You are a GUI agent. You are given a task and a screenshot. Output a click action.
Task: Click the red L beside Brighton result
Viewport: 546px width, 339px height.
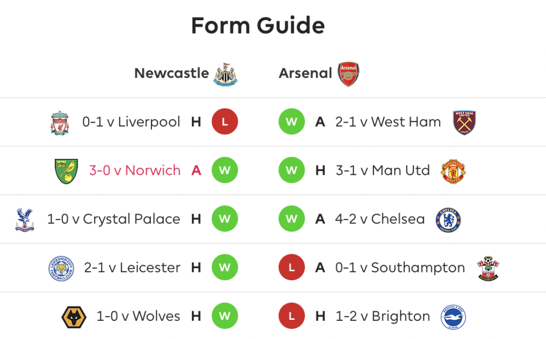(x=292, y=316)
